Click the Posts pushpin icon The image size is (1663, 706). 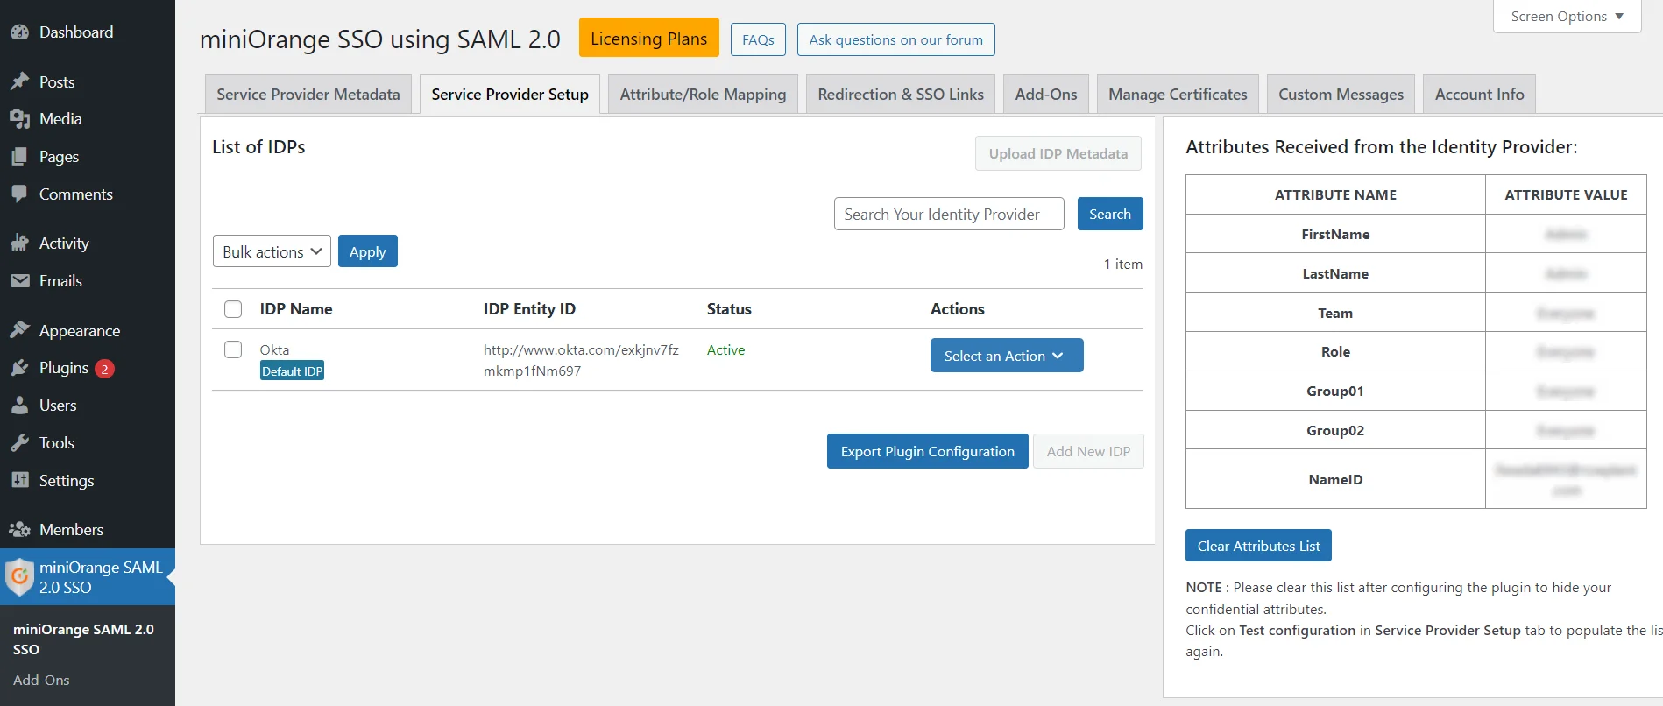20,81
